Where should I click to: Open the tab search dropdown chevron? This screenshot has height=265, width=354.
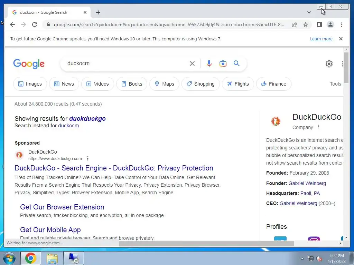click(x=309, y=12)
